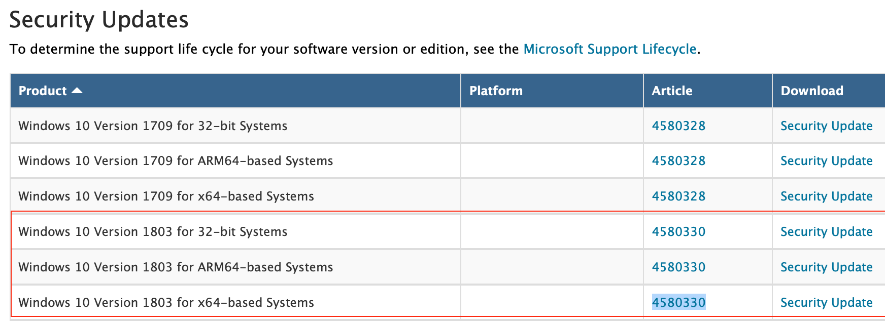Screen dimensions: 885x321
Task: Sort by the Article column header
Action: 672,91
